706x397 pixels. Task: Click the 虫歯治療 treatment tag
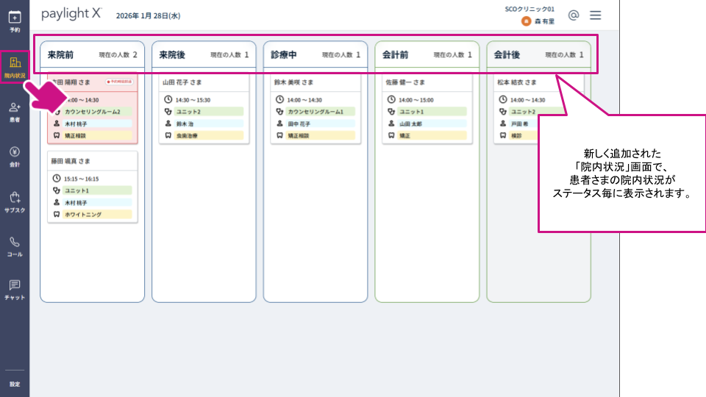click(x=209, y=135)
